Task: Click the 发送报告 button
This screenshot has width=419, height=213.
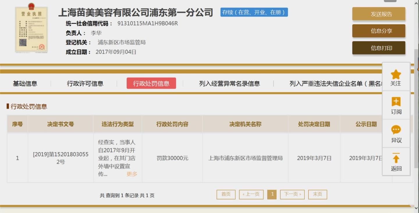Action: 379,14
